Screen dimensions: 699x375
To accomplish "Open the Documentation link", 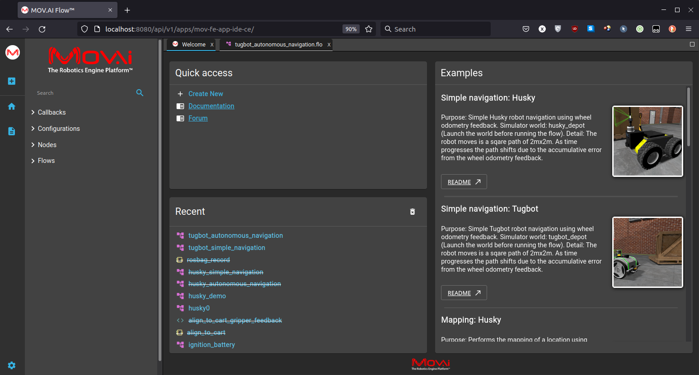I will tap(211, 106).
